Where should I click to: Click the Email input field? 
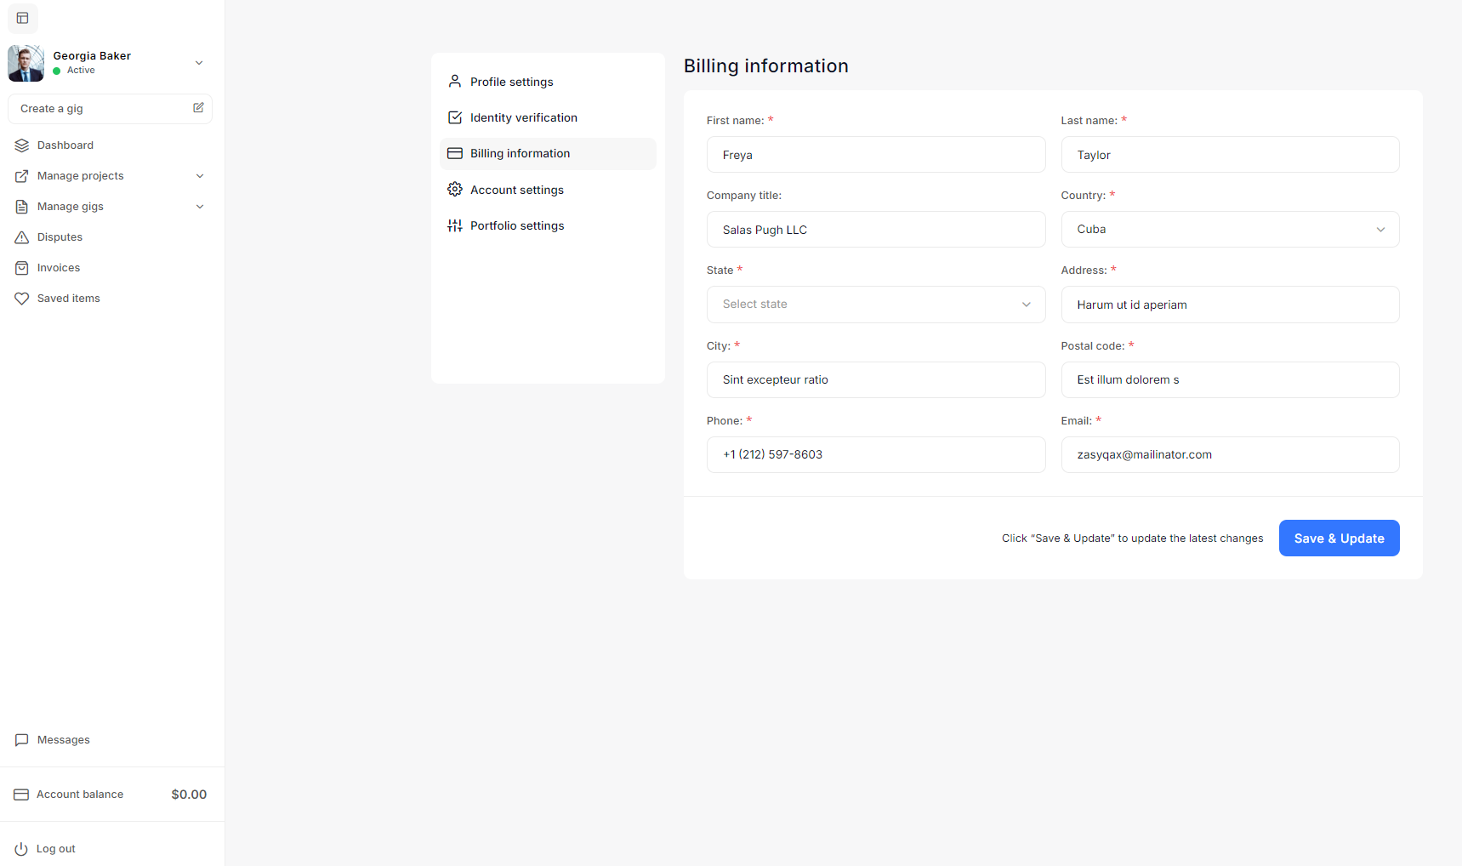pos(1229,455)
